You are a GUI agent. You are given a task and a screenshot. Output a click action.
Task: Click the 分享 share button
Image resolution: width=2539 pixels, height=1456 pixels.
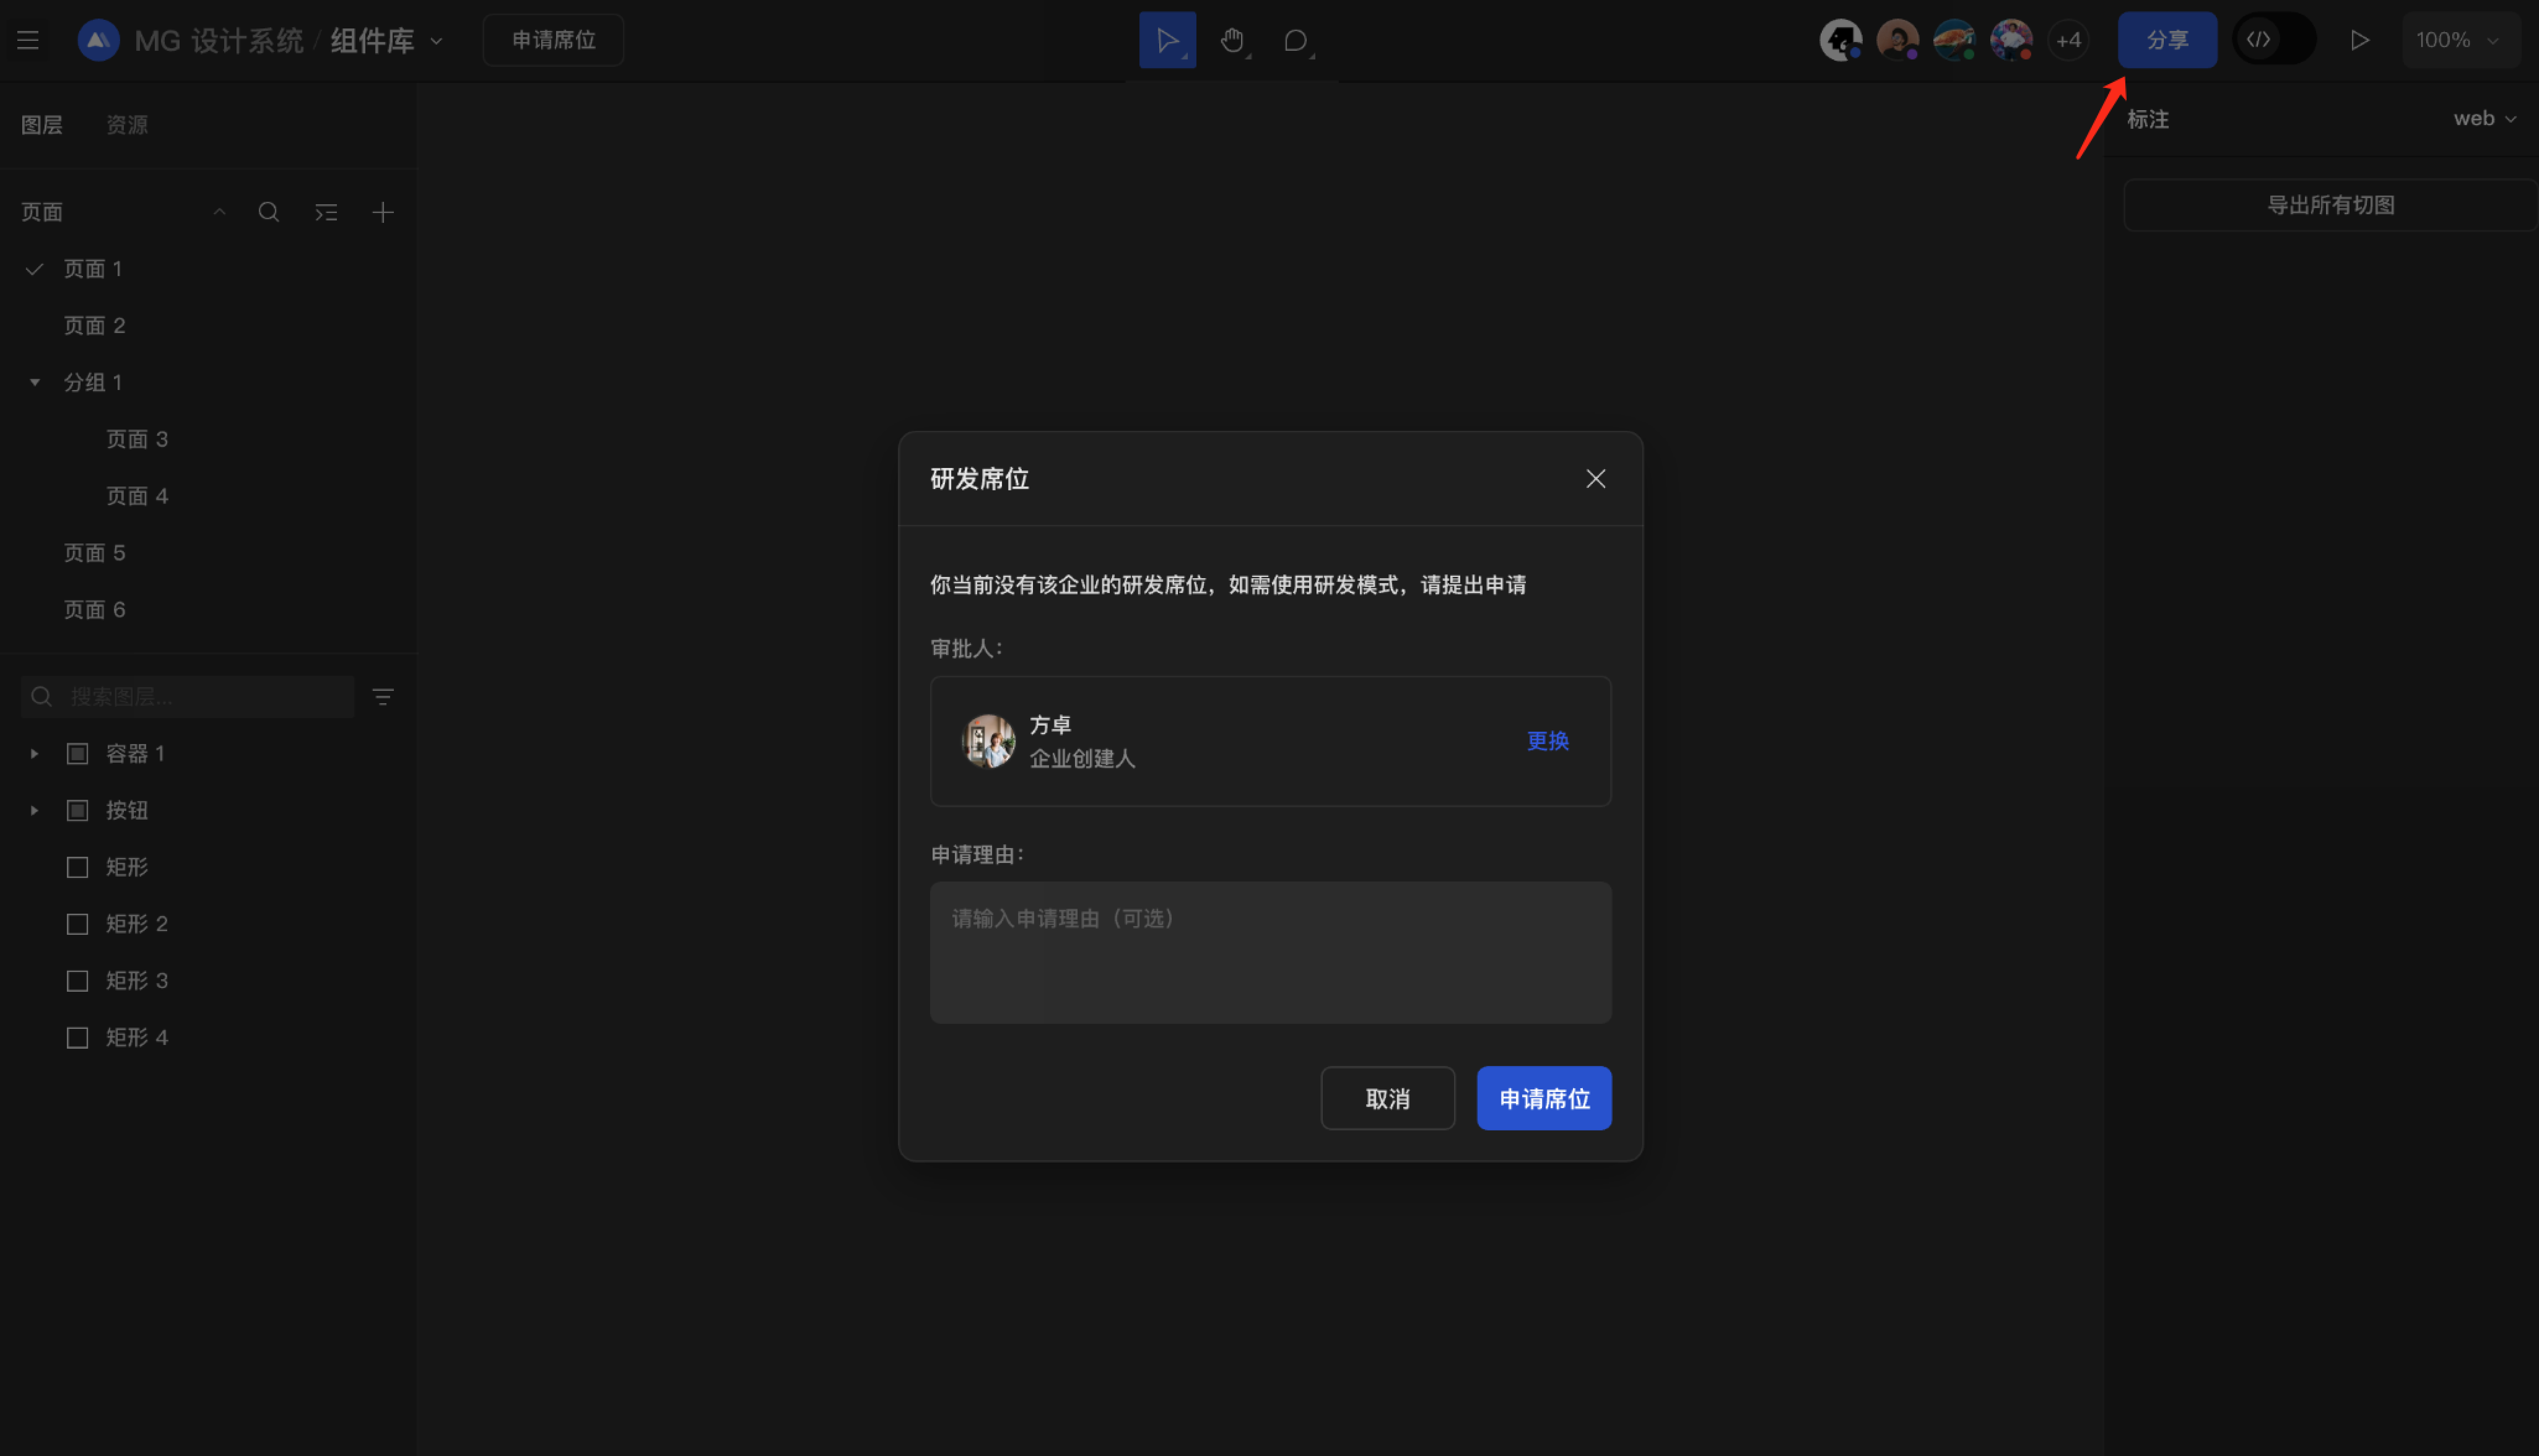(x=2167, y=40)
